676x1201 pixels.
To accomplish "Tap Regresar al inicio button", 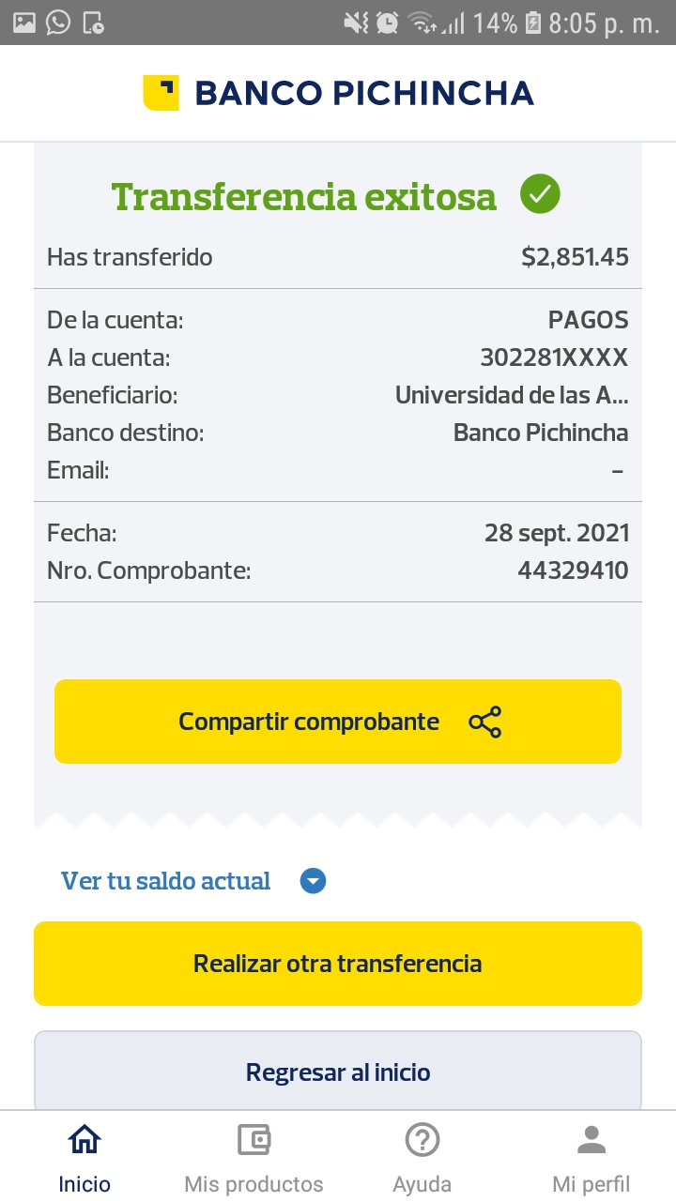I will click(x=338, y=1072).
